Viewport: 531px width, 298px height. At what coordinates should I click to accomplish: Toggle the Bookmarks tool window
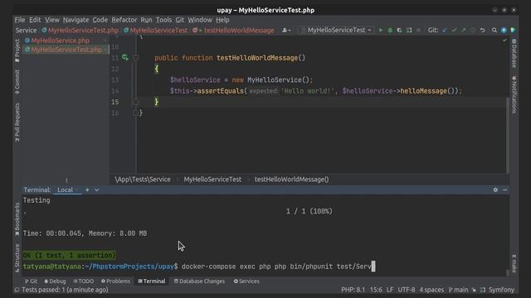point(17,219)
